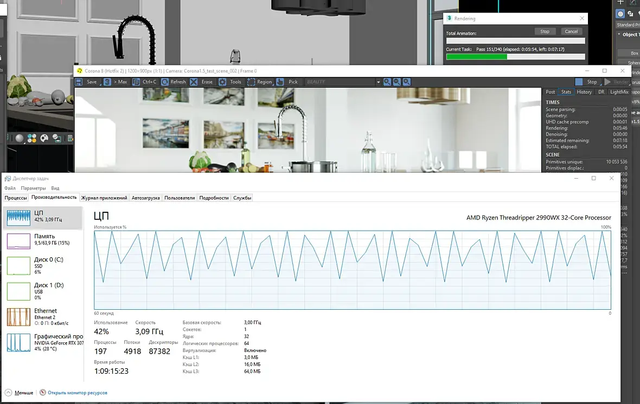
Task: Click the CPU usage graph
Action: pos(352,270)
